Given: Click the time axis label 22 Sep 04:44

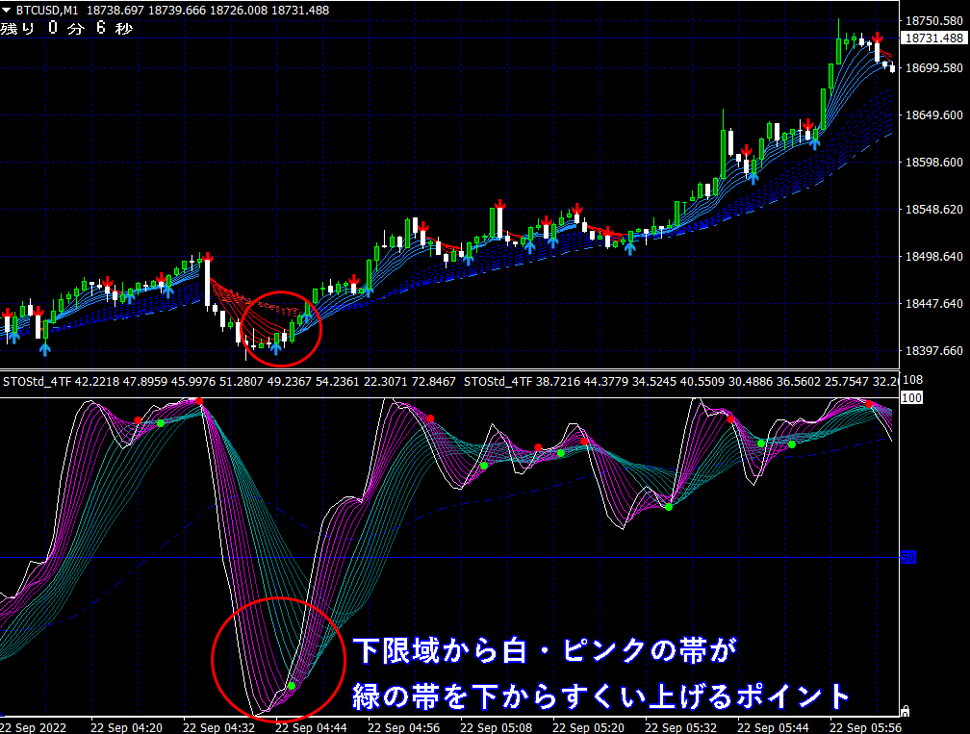Looking at the screenshot, I should [311, 727].
